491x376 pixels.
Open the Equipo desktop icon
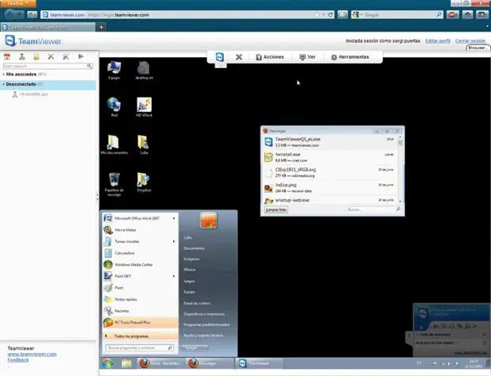pos(114,71)
